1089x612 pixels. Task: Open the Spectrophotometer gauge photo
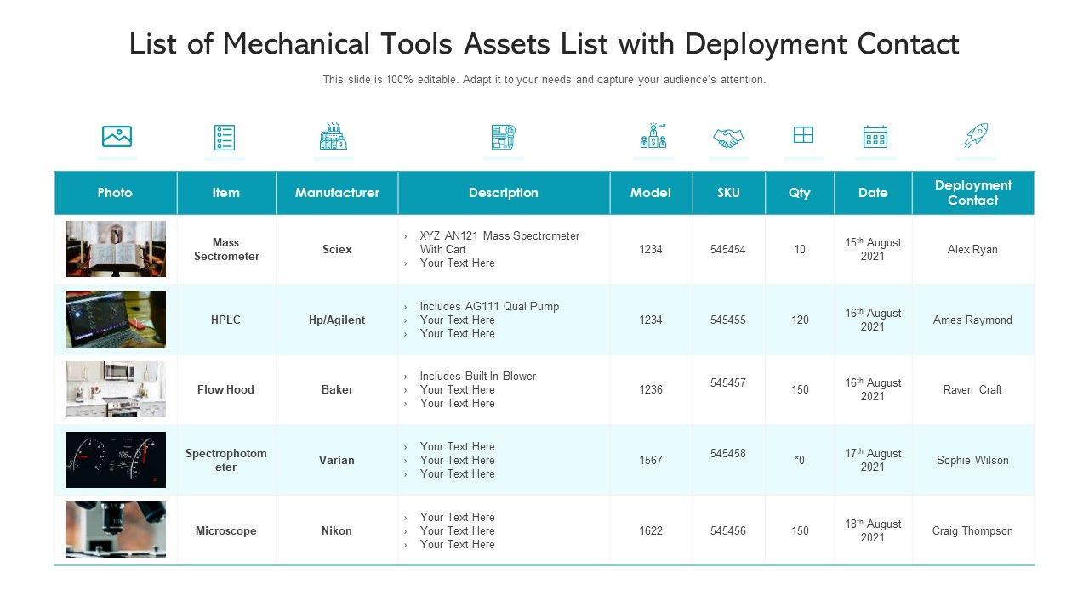coord(116,460)
